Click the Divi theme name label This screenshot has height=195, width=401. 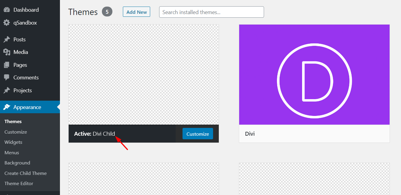(x=250, y=134)
